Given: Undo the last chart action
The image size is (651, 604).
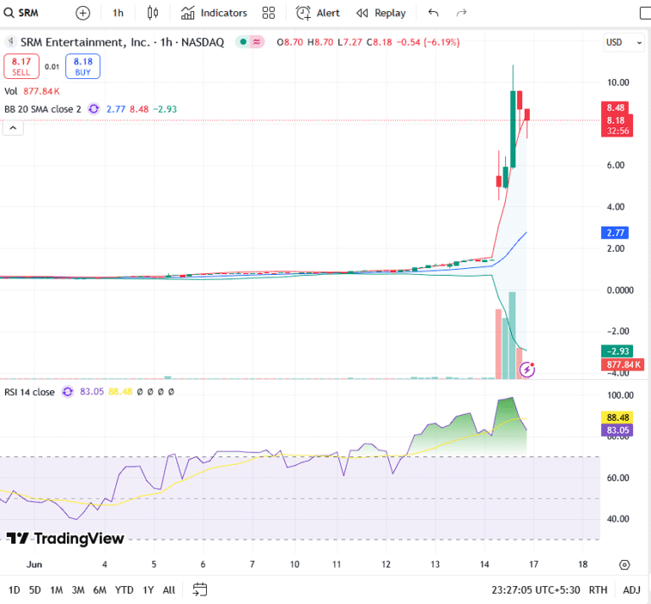Looking at the screenshot, I should (433, 14).
